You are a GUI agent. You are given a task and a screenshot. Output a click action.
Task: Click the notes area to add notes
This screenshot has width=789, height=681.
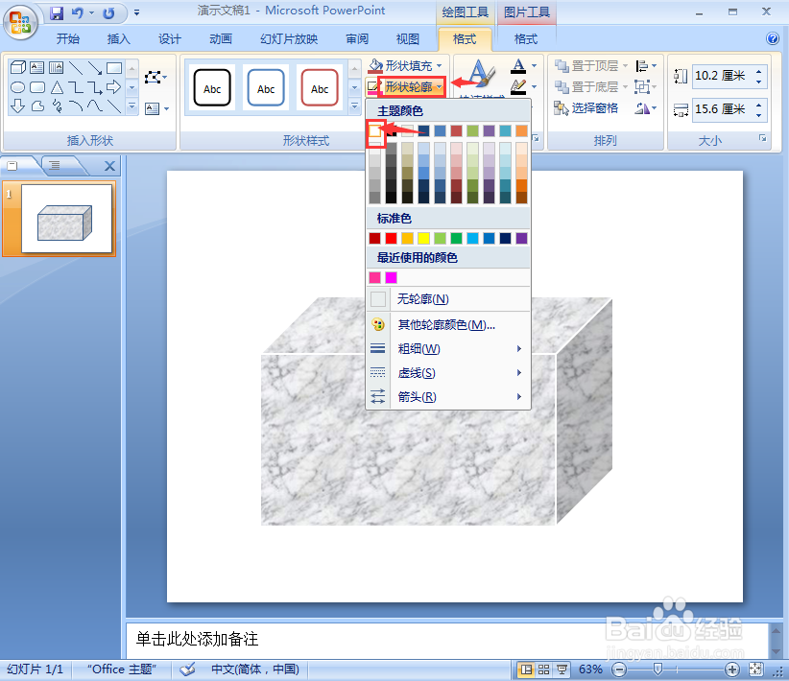click(447, 639)
